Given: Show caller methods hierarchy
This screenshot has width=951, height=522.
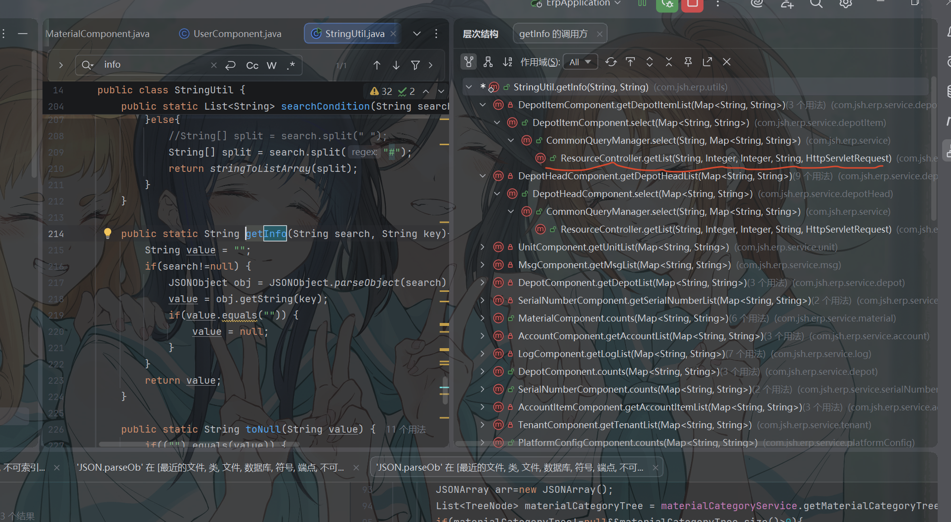Looking at the screenshot, I should [x=468, y=62].
